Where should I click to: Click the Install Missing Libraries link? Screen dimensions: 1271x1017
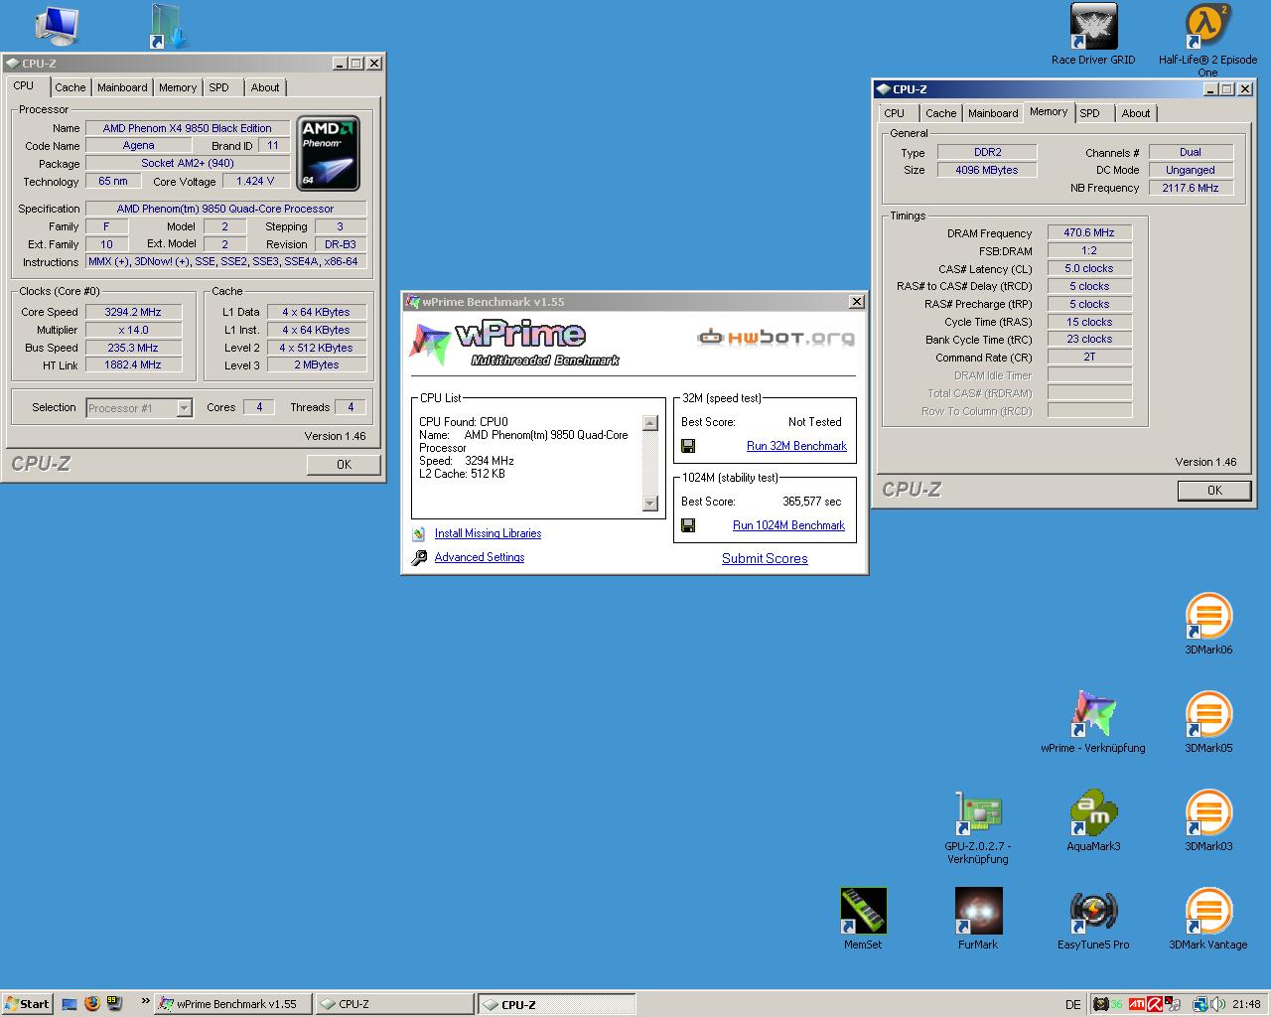(x=488, y=534)
